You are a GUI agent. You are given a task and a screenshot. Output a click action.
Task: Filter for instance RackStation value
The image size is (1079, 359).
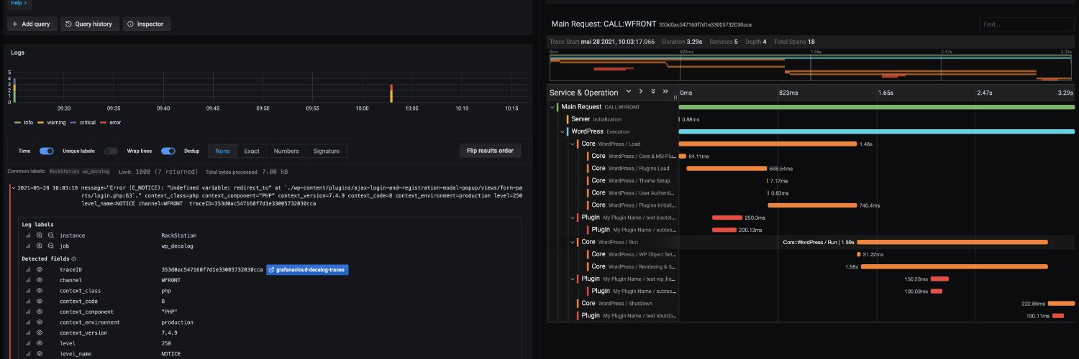click(40, 236)
